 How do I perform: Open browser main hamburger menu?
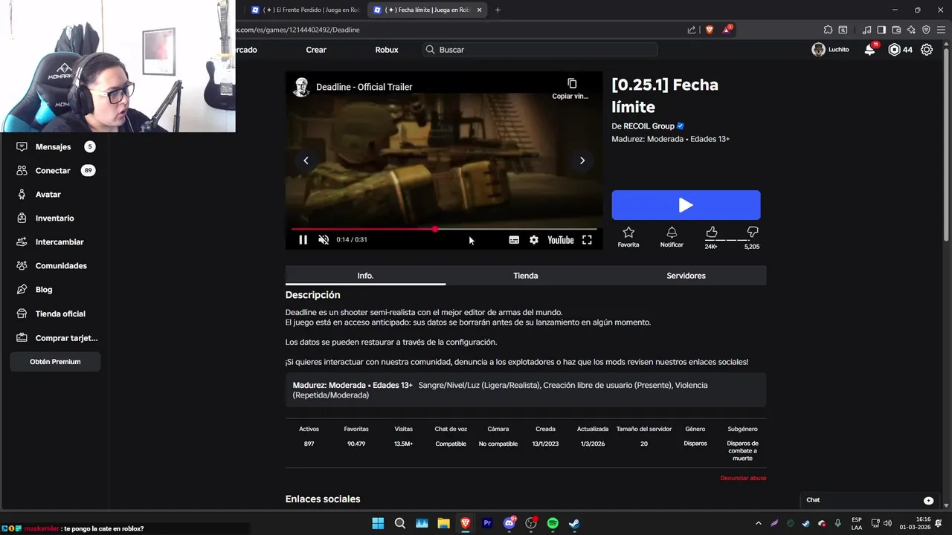(941, 30)
